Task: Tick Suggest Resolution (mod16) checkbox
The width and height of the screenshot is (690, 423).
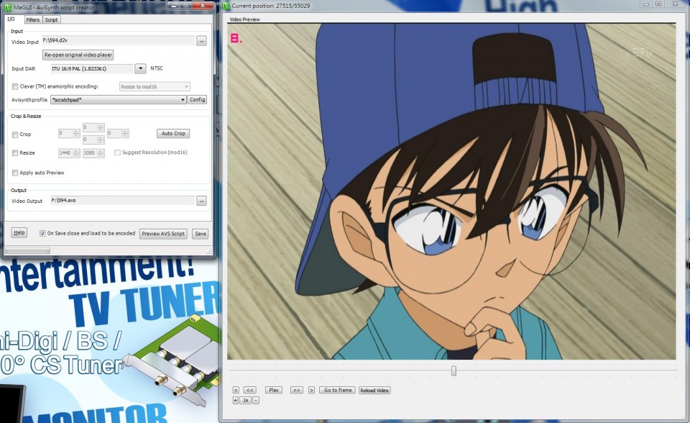Action: (x=117, y=153)
